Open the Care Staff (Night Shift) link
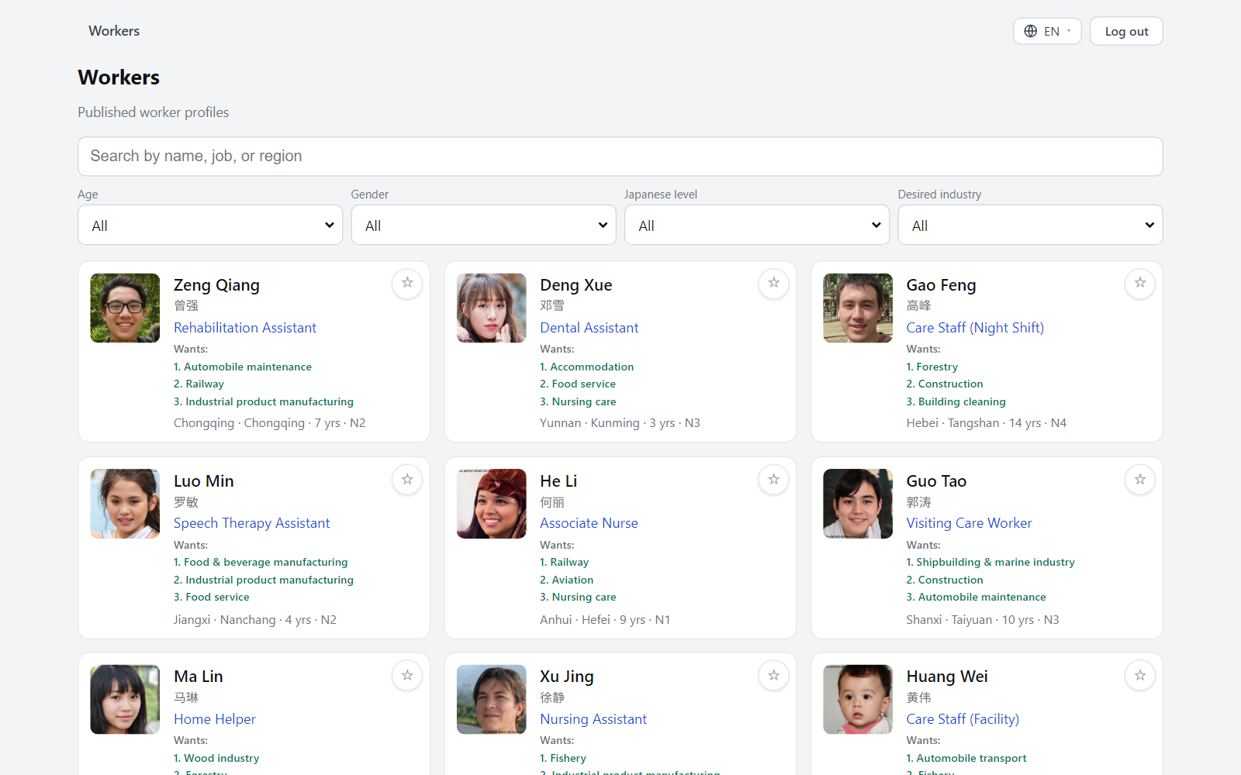 tap(975, 328)
